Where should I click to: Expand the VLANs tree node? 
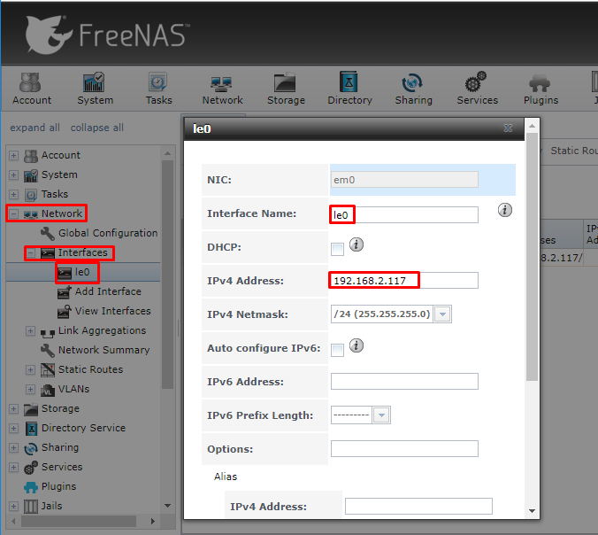point(30,389)
